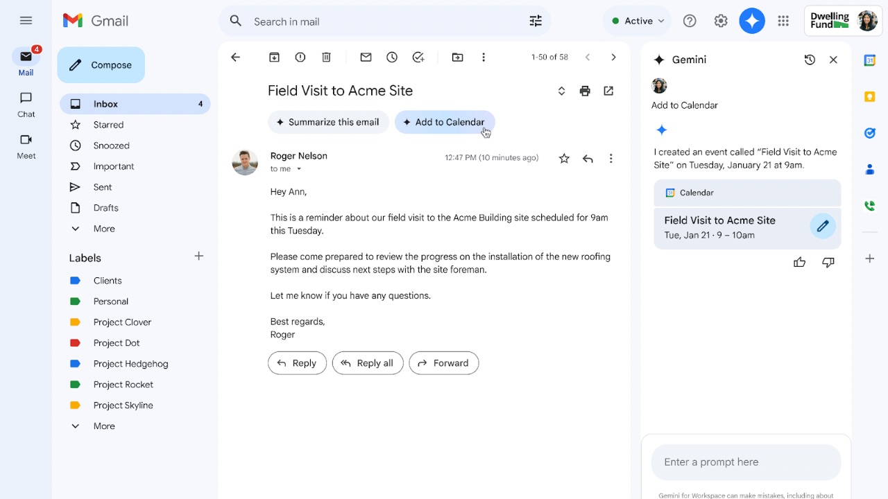Click the Move to folder icon

point(458,58)
